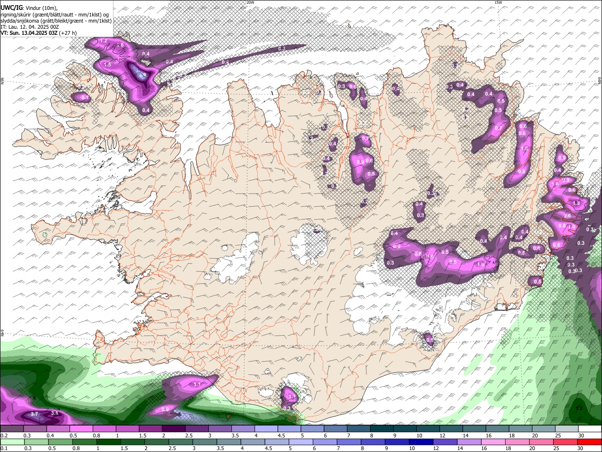Click the rain scale swatch between 25 and 30
602x452 pixels.
coord(565,442)
